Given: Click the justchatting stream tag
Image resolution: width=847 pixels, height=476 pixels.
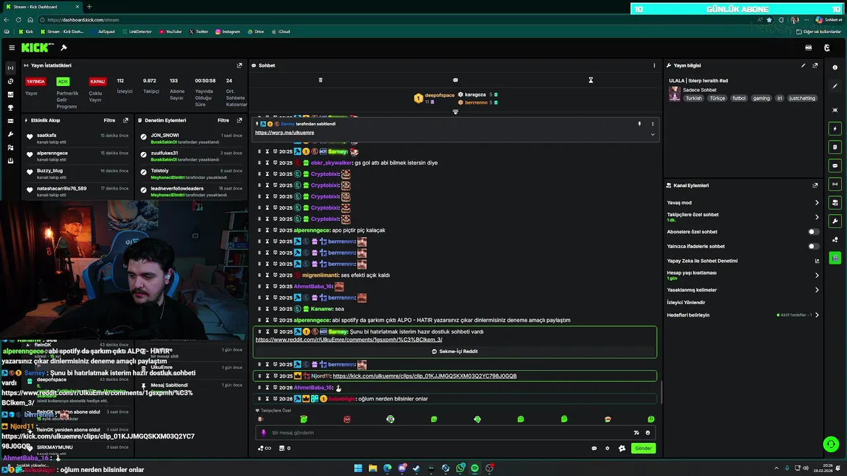Looking at the screenshot, I should click(802, 99).
